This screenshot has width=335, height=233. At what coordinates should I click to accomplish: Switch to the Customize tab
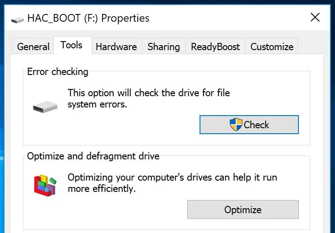[272, 47]
